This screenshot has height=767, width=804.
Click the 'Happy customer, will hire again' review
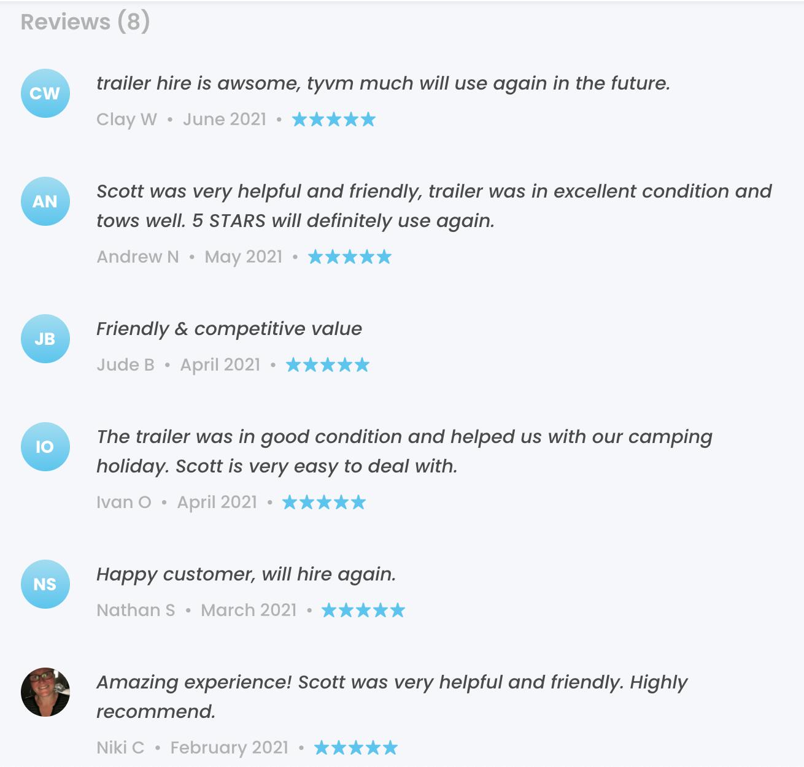(x=246, y=574)
